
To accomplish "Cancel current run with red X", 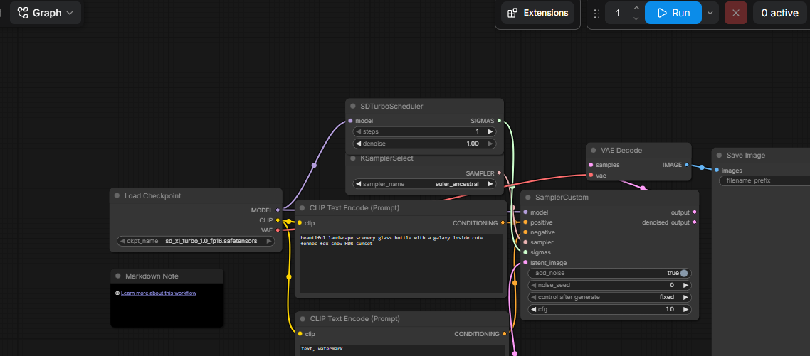I will pos(736,13).
